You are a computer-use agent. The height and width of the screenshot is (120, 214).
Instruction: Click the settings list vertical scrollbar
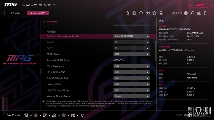155,51
